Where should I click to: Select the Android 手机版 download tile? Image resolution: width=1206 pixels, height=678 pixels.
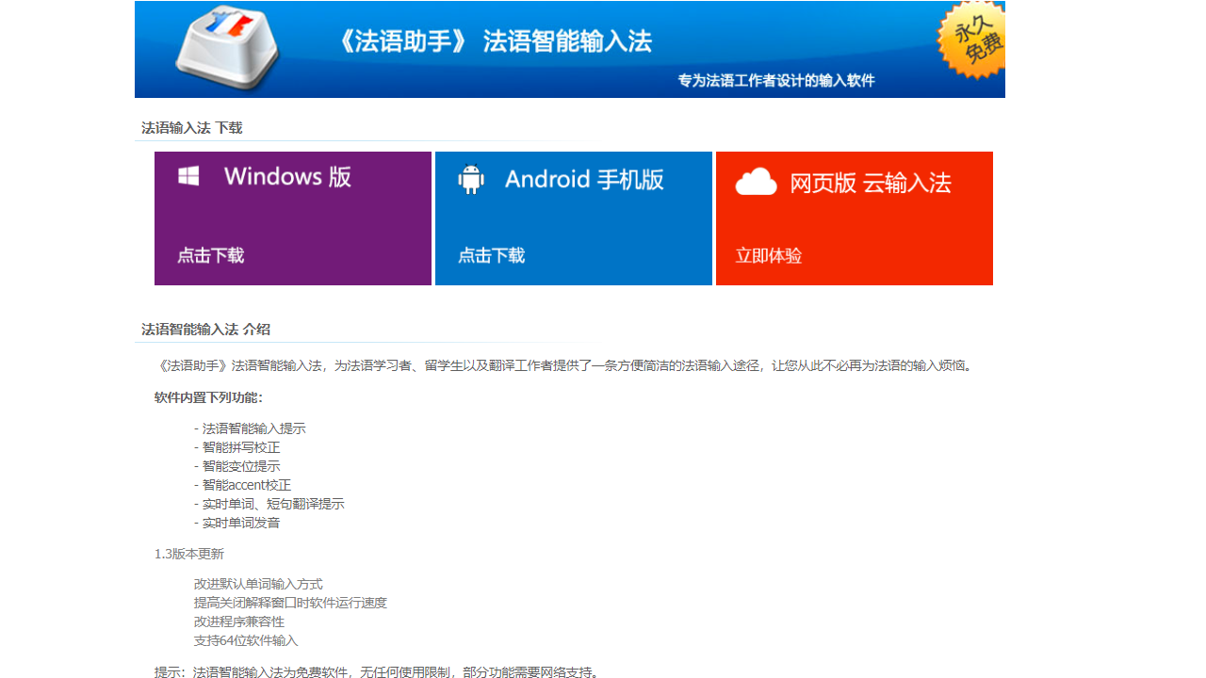(573, 218)
